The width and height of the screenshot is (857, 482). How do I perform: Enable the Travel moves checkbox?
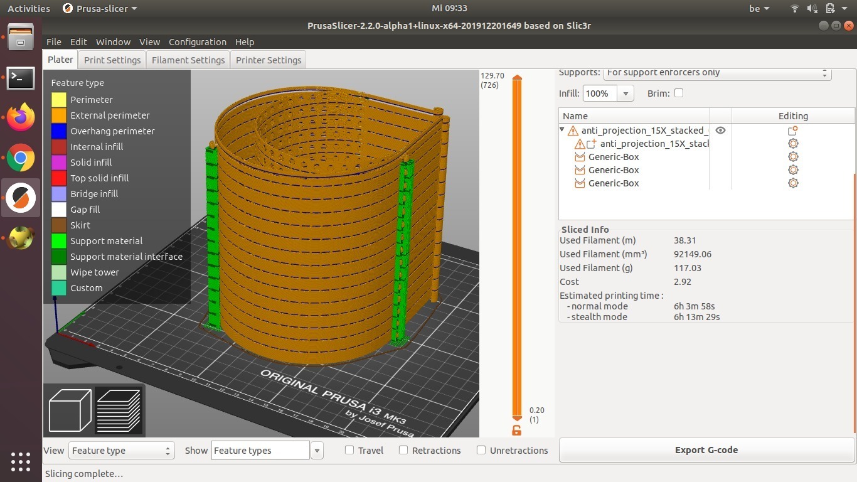[x=349, y=450]
